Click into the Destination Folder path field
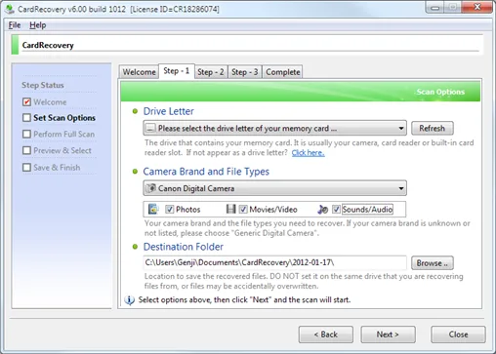The image size is (496, 354). pyautogui.click(x=274, y=262)
